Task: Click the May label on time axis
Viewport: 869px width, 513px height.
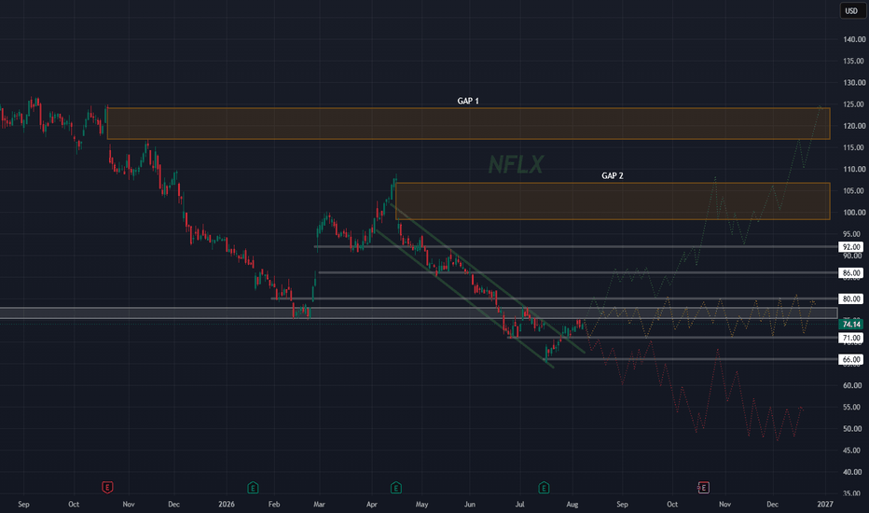Action: coord(421,504)
